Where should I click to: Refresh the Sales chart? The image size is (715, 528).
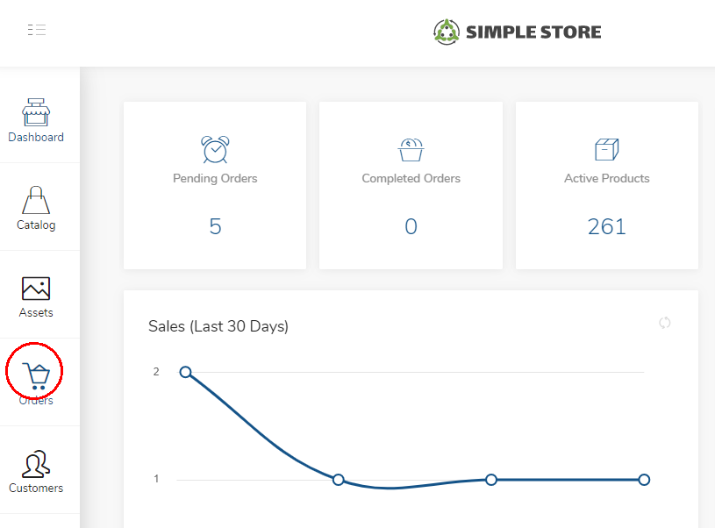coord(665,323)
